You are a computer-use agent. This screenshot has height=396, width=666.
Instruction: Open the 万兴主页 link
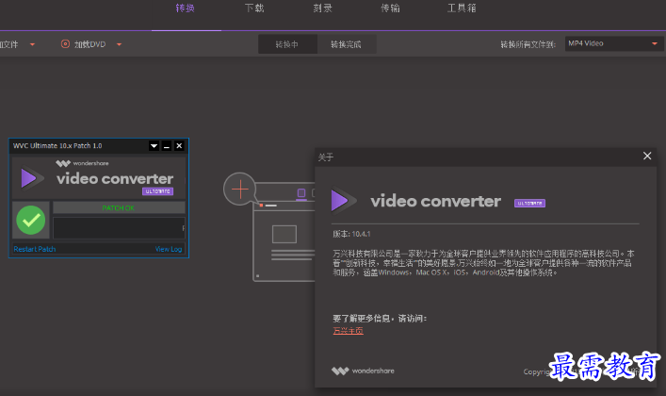pyautogui.click(x=348, y=331)
